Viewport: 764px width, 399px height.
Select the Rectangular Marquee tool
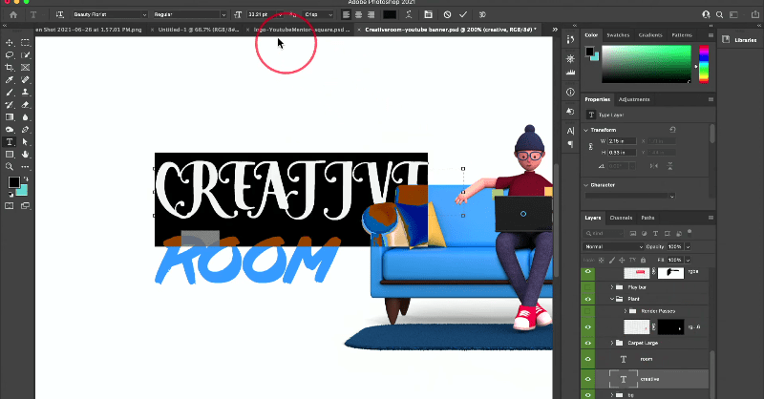click(26, 42)
